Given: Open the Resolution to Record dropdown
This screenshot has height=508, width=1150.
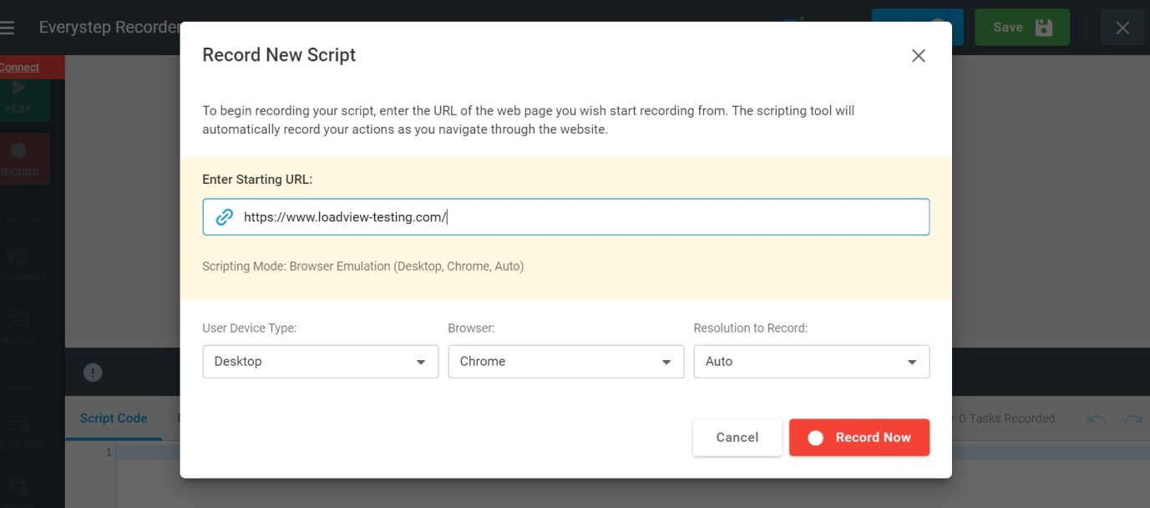Looking at the screenshot, I should [x=811, y=361].
